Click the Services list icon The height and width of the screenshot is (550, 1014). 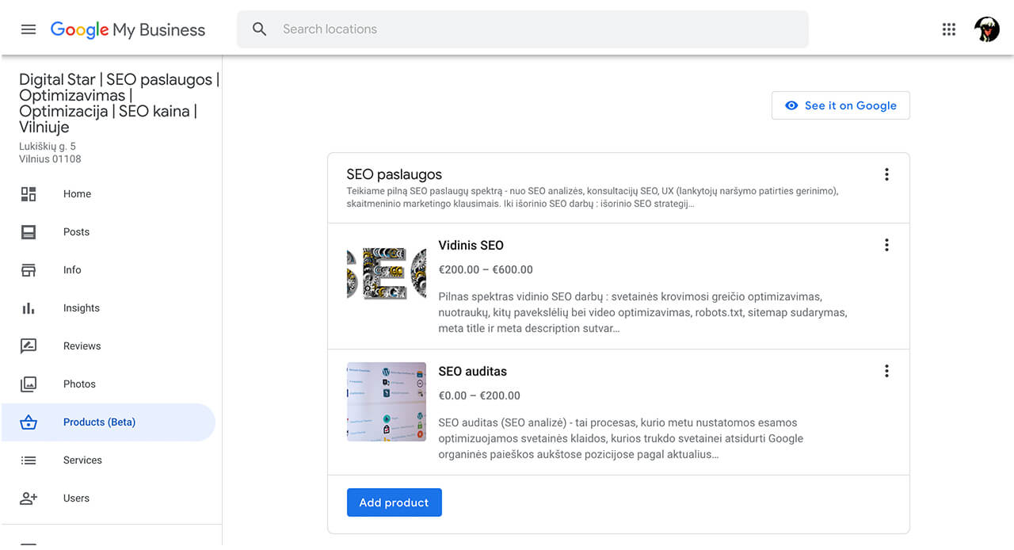coord(29,460)
